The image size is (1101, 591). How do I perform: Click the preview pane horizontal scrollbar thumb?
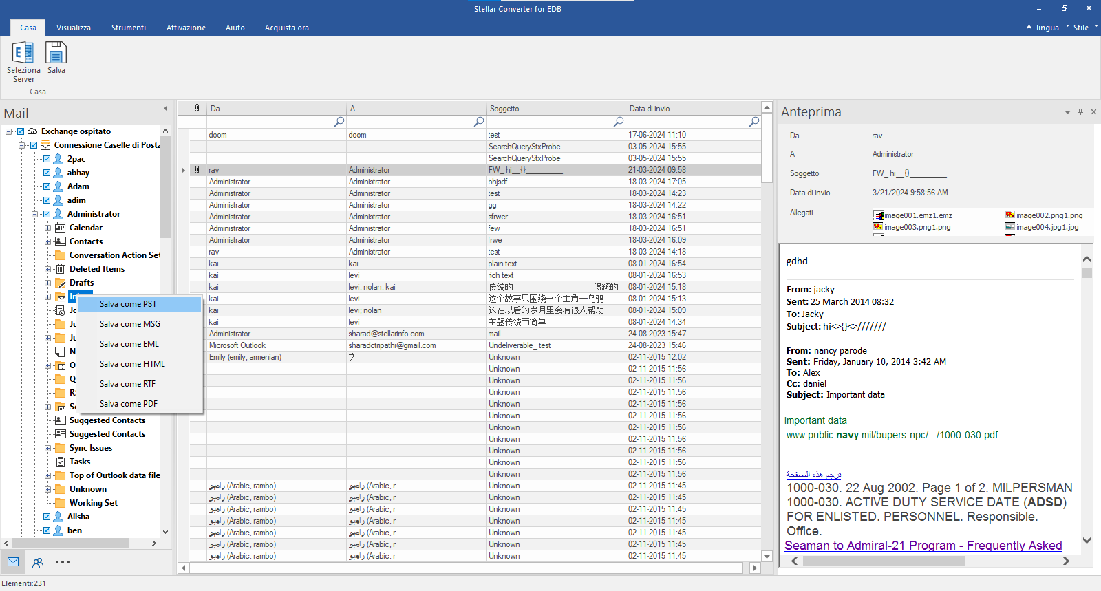(x=883, y=561)
